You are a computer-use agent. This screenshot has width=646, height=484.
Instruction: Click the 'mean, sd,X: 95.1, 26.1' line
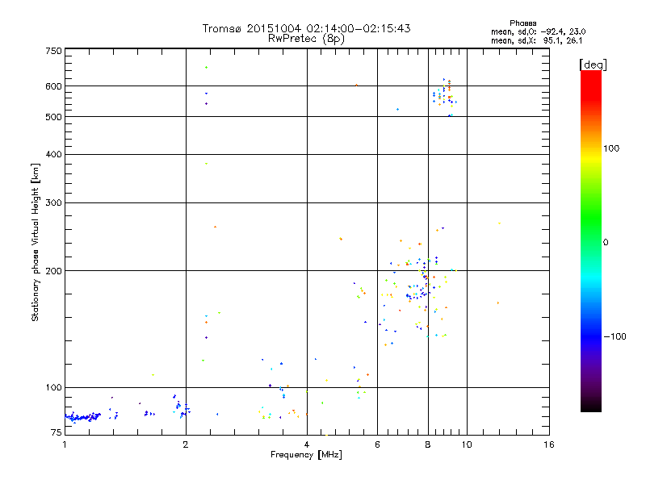point(536,40)
